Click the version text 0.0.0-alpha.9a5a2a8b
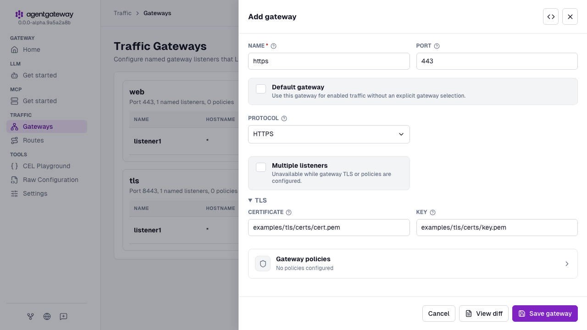587x330 pixels. tap(44, 22)
